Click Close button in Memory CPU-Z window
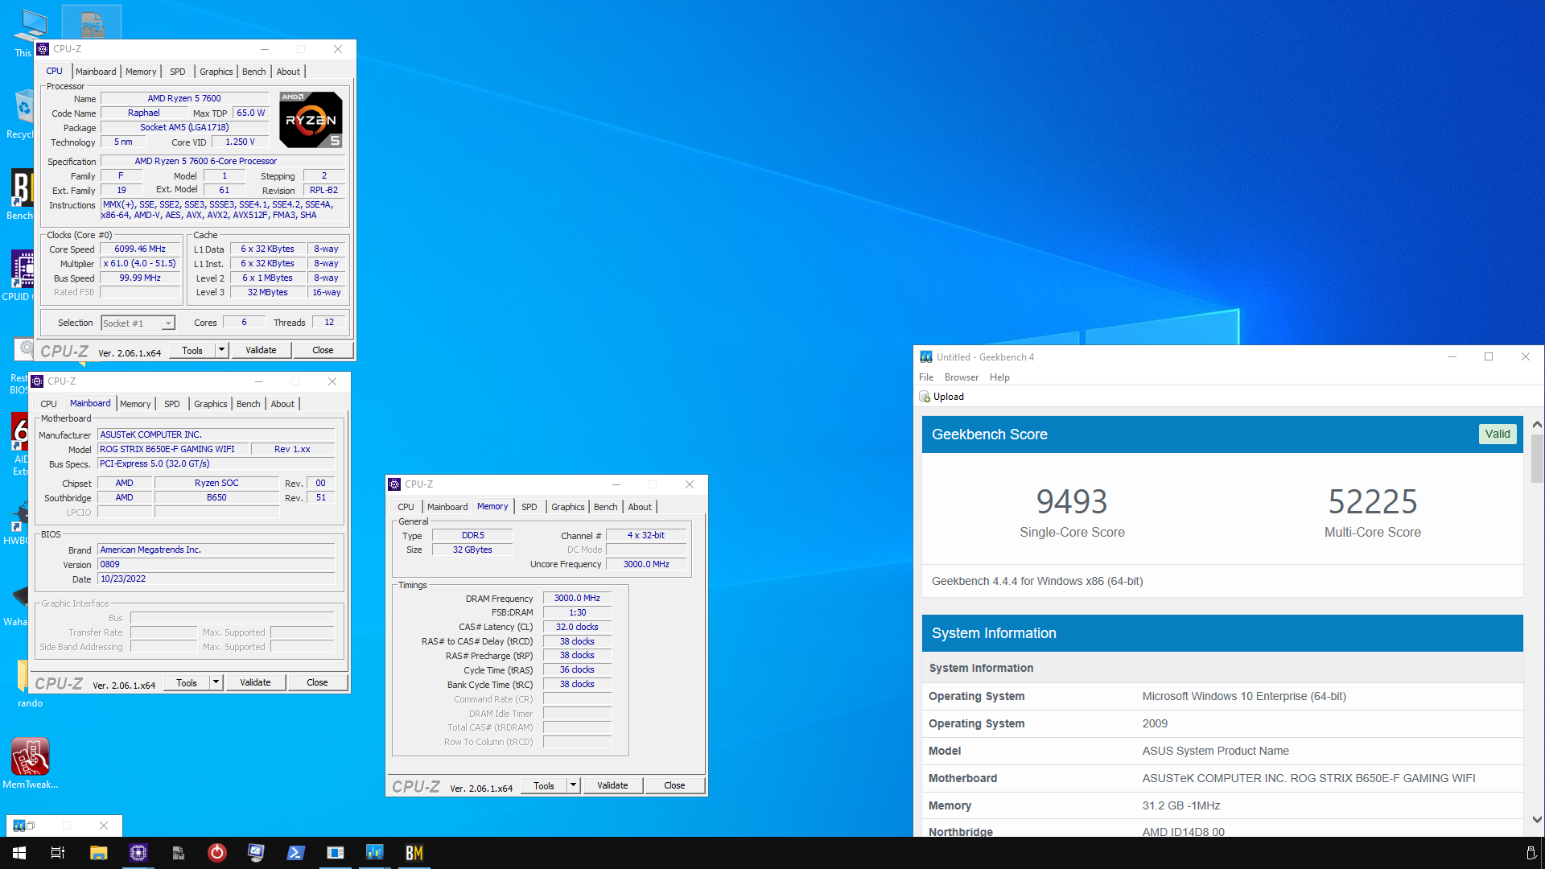This screenshot has height=869, width=1545. (x=674, y=785)
